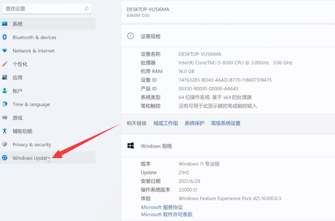Image resolution: width=335 pixels, height=221 pixels.
Task: Click the Network wifi icon in sidebar
Action: (5, 51)
